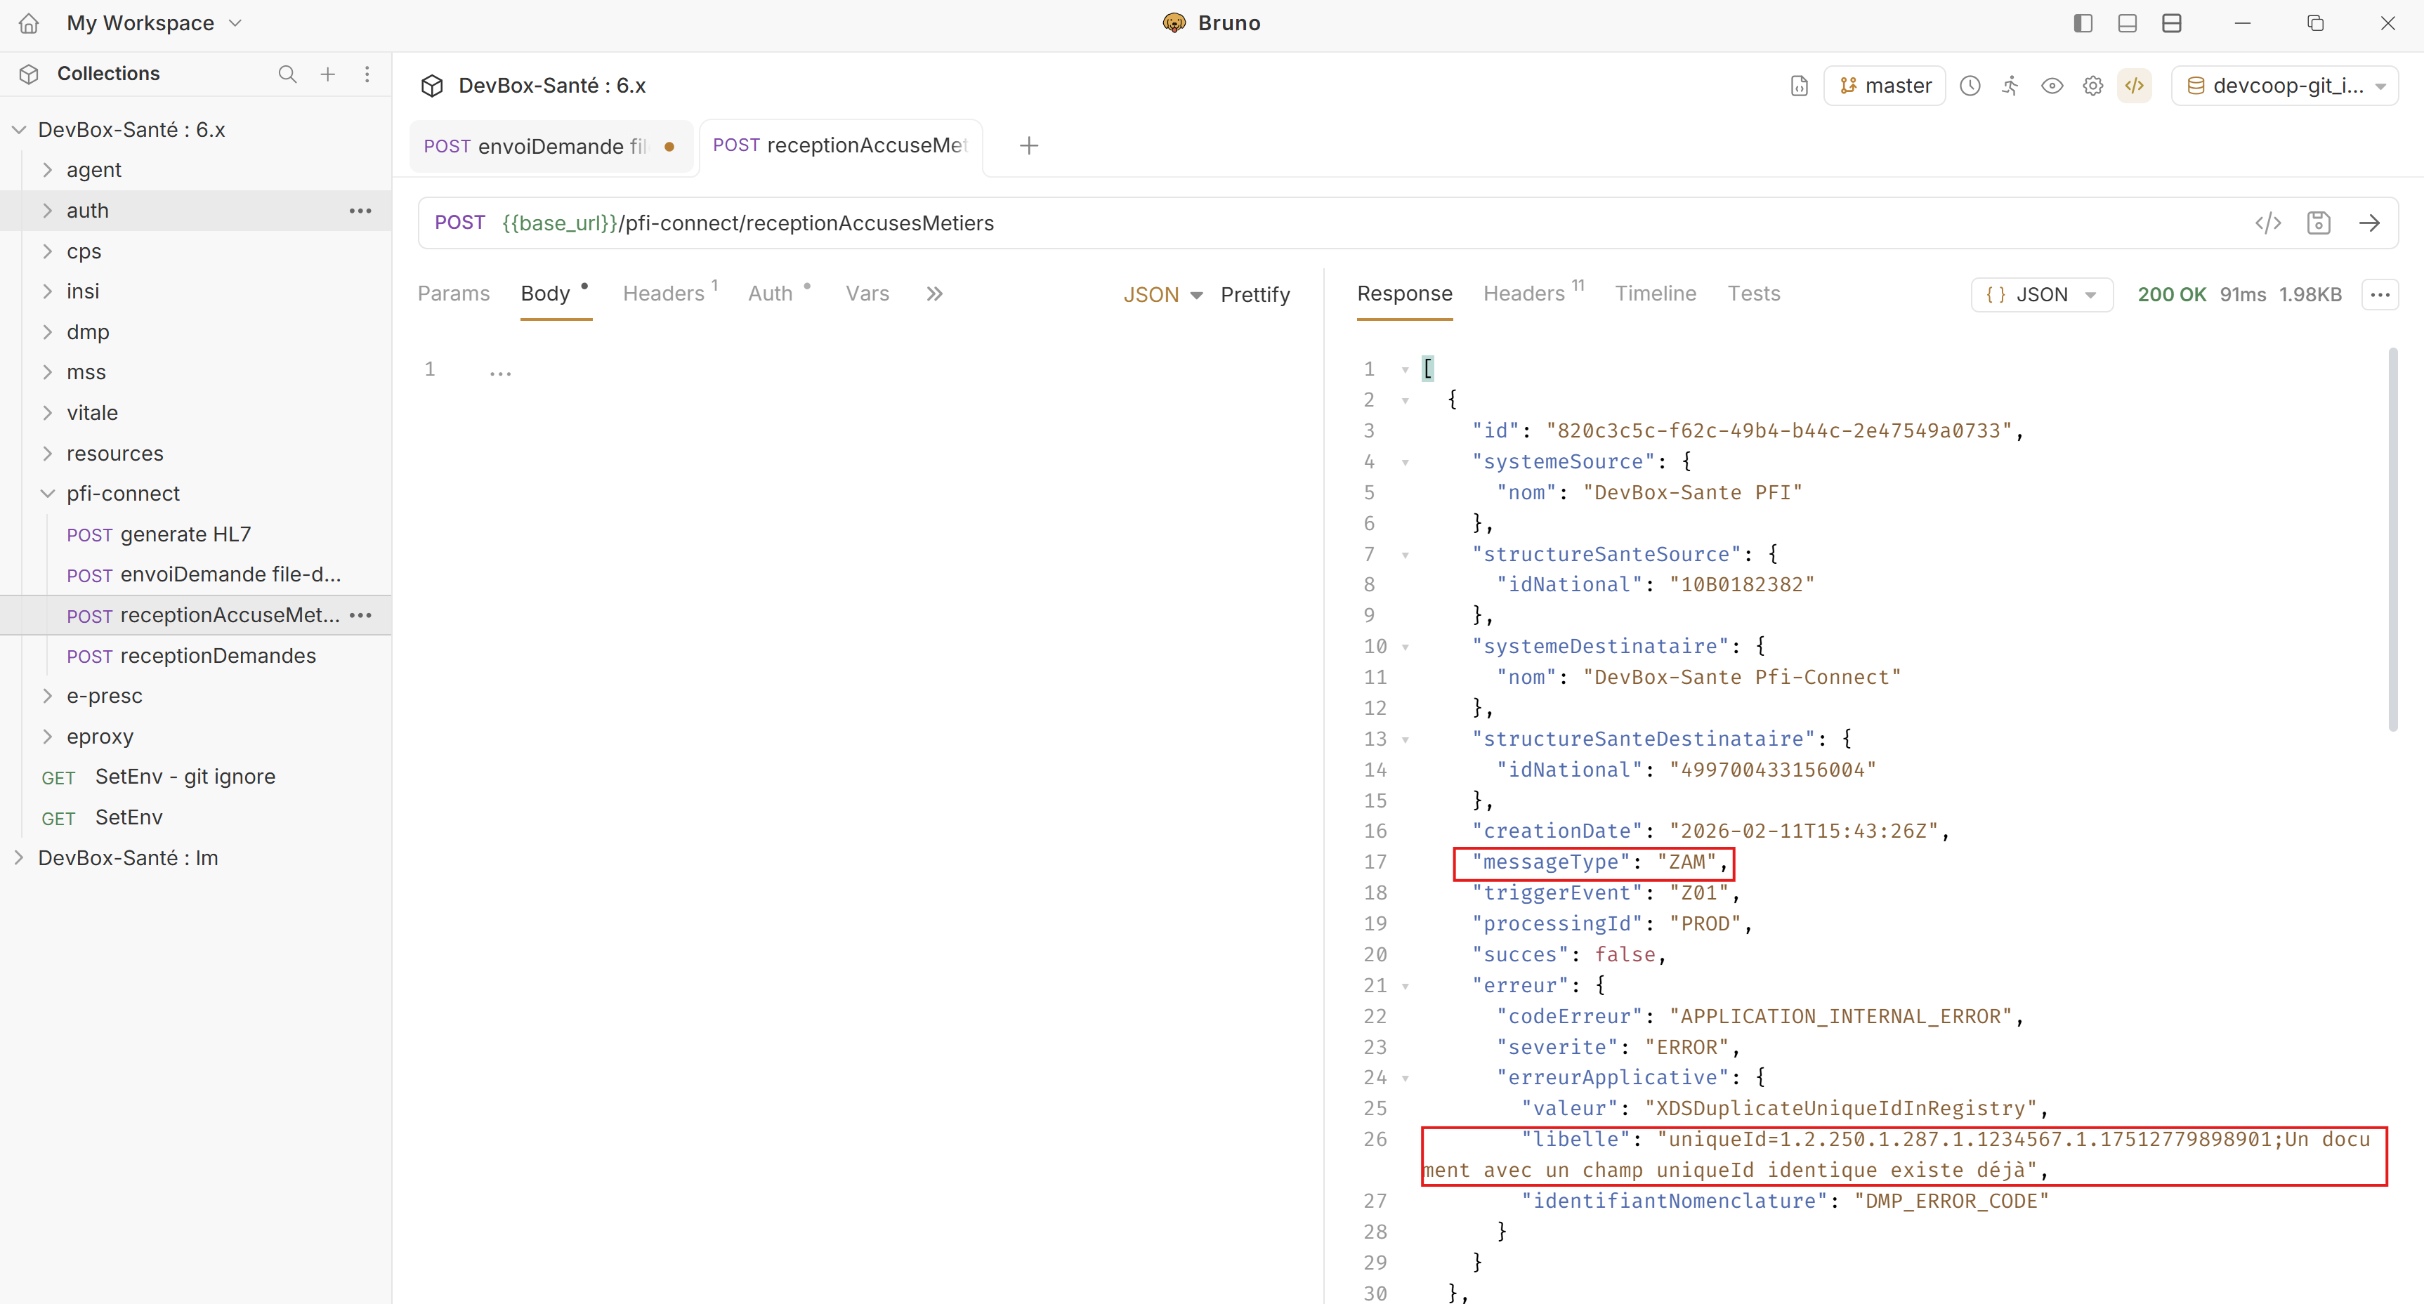The image size is (2424, 1304).
Task: Click the home icon in title bar
Action: coord(30,22)
